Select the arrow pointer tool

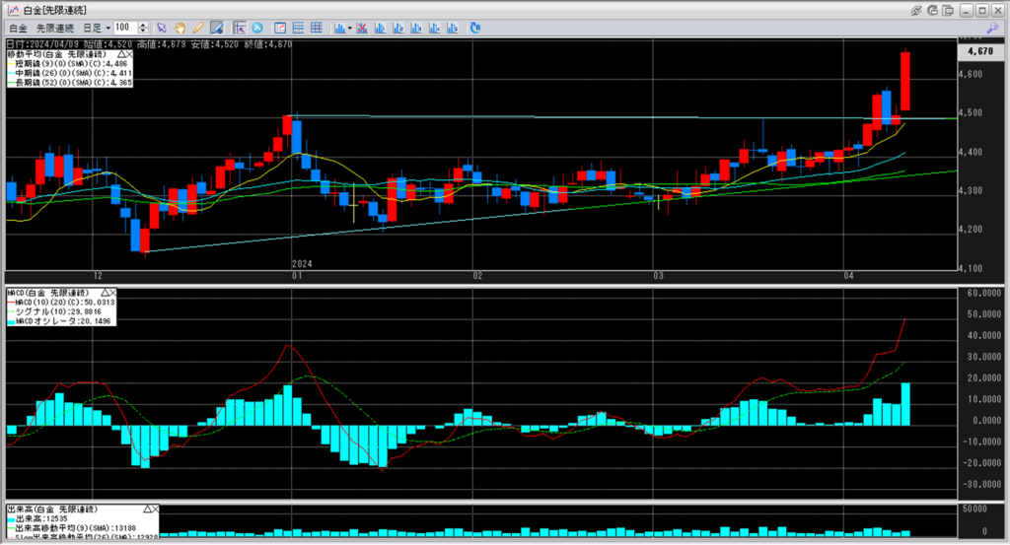click(x=163, y=28)
